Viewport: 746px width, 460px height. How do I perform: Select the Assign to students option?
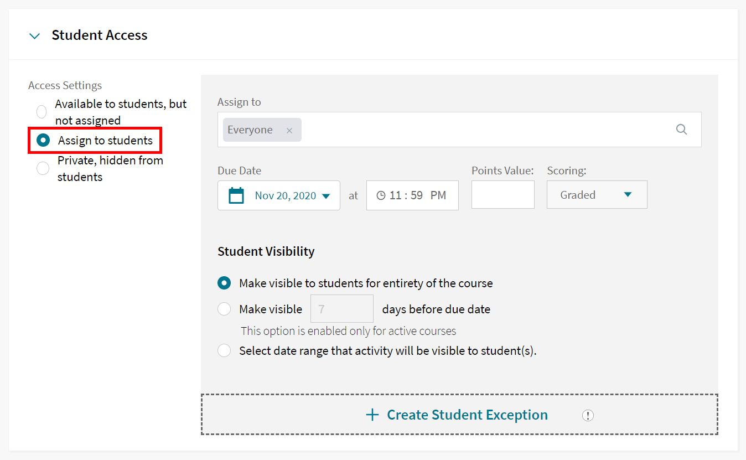point(43,140)
